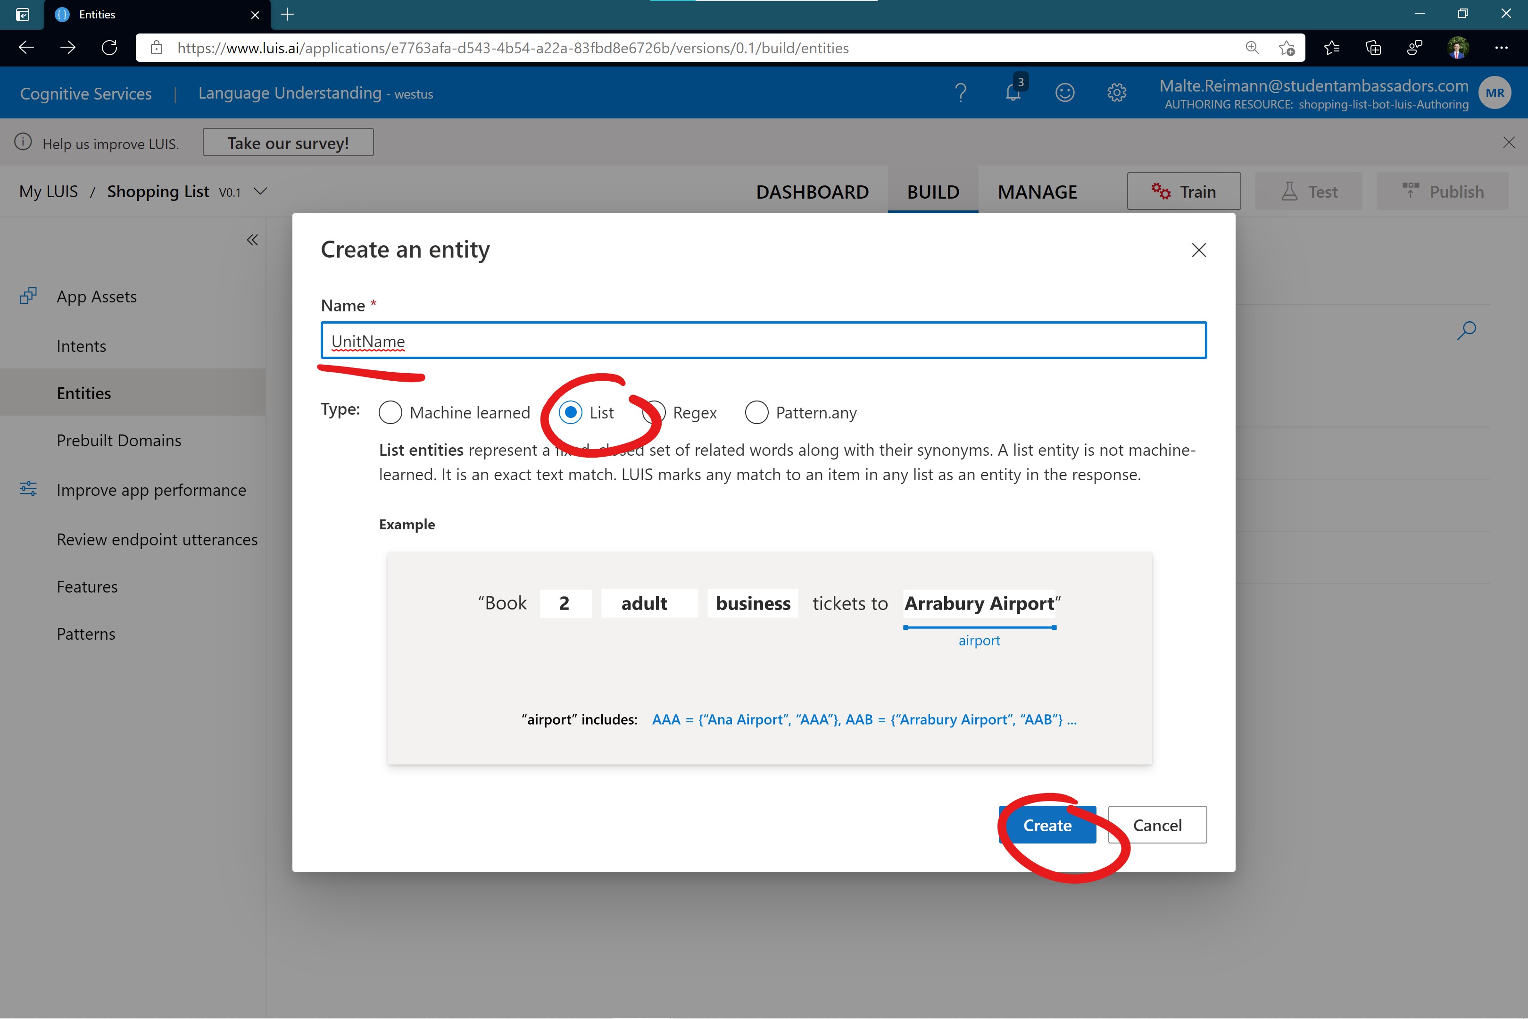
Task: Open browser favorites star icon
Action: coord(1331,48)
